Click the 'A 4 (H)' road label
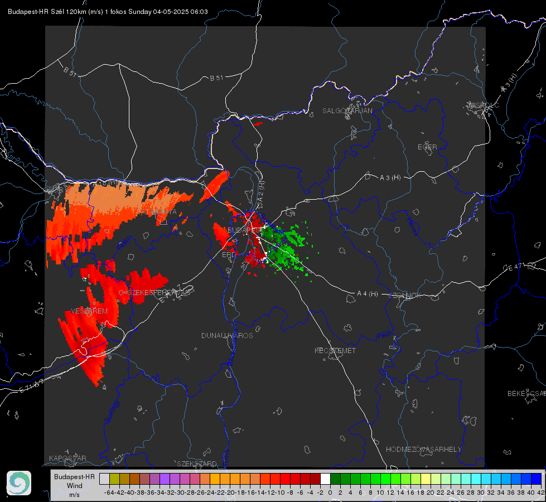The height and width of the screenshot is (502, 546). [x=368, y=294]
